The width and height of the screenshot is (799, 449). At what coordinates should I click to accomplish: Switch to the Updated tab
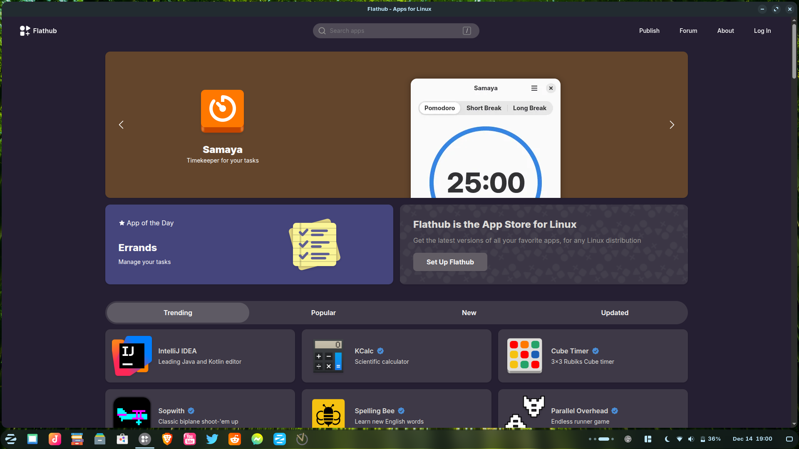(615, 313)
